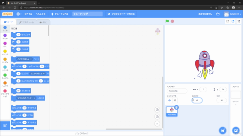Start the project with the green flag
Screen dimensions: 243x136
[167, 21]
